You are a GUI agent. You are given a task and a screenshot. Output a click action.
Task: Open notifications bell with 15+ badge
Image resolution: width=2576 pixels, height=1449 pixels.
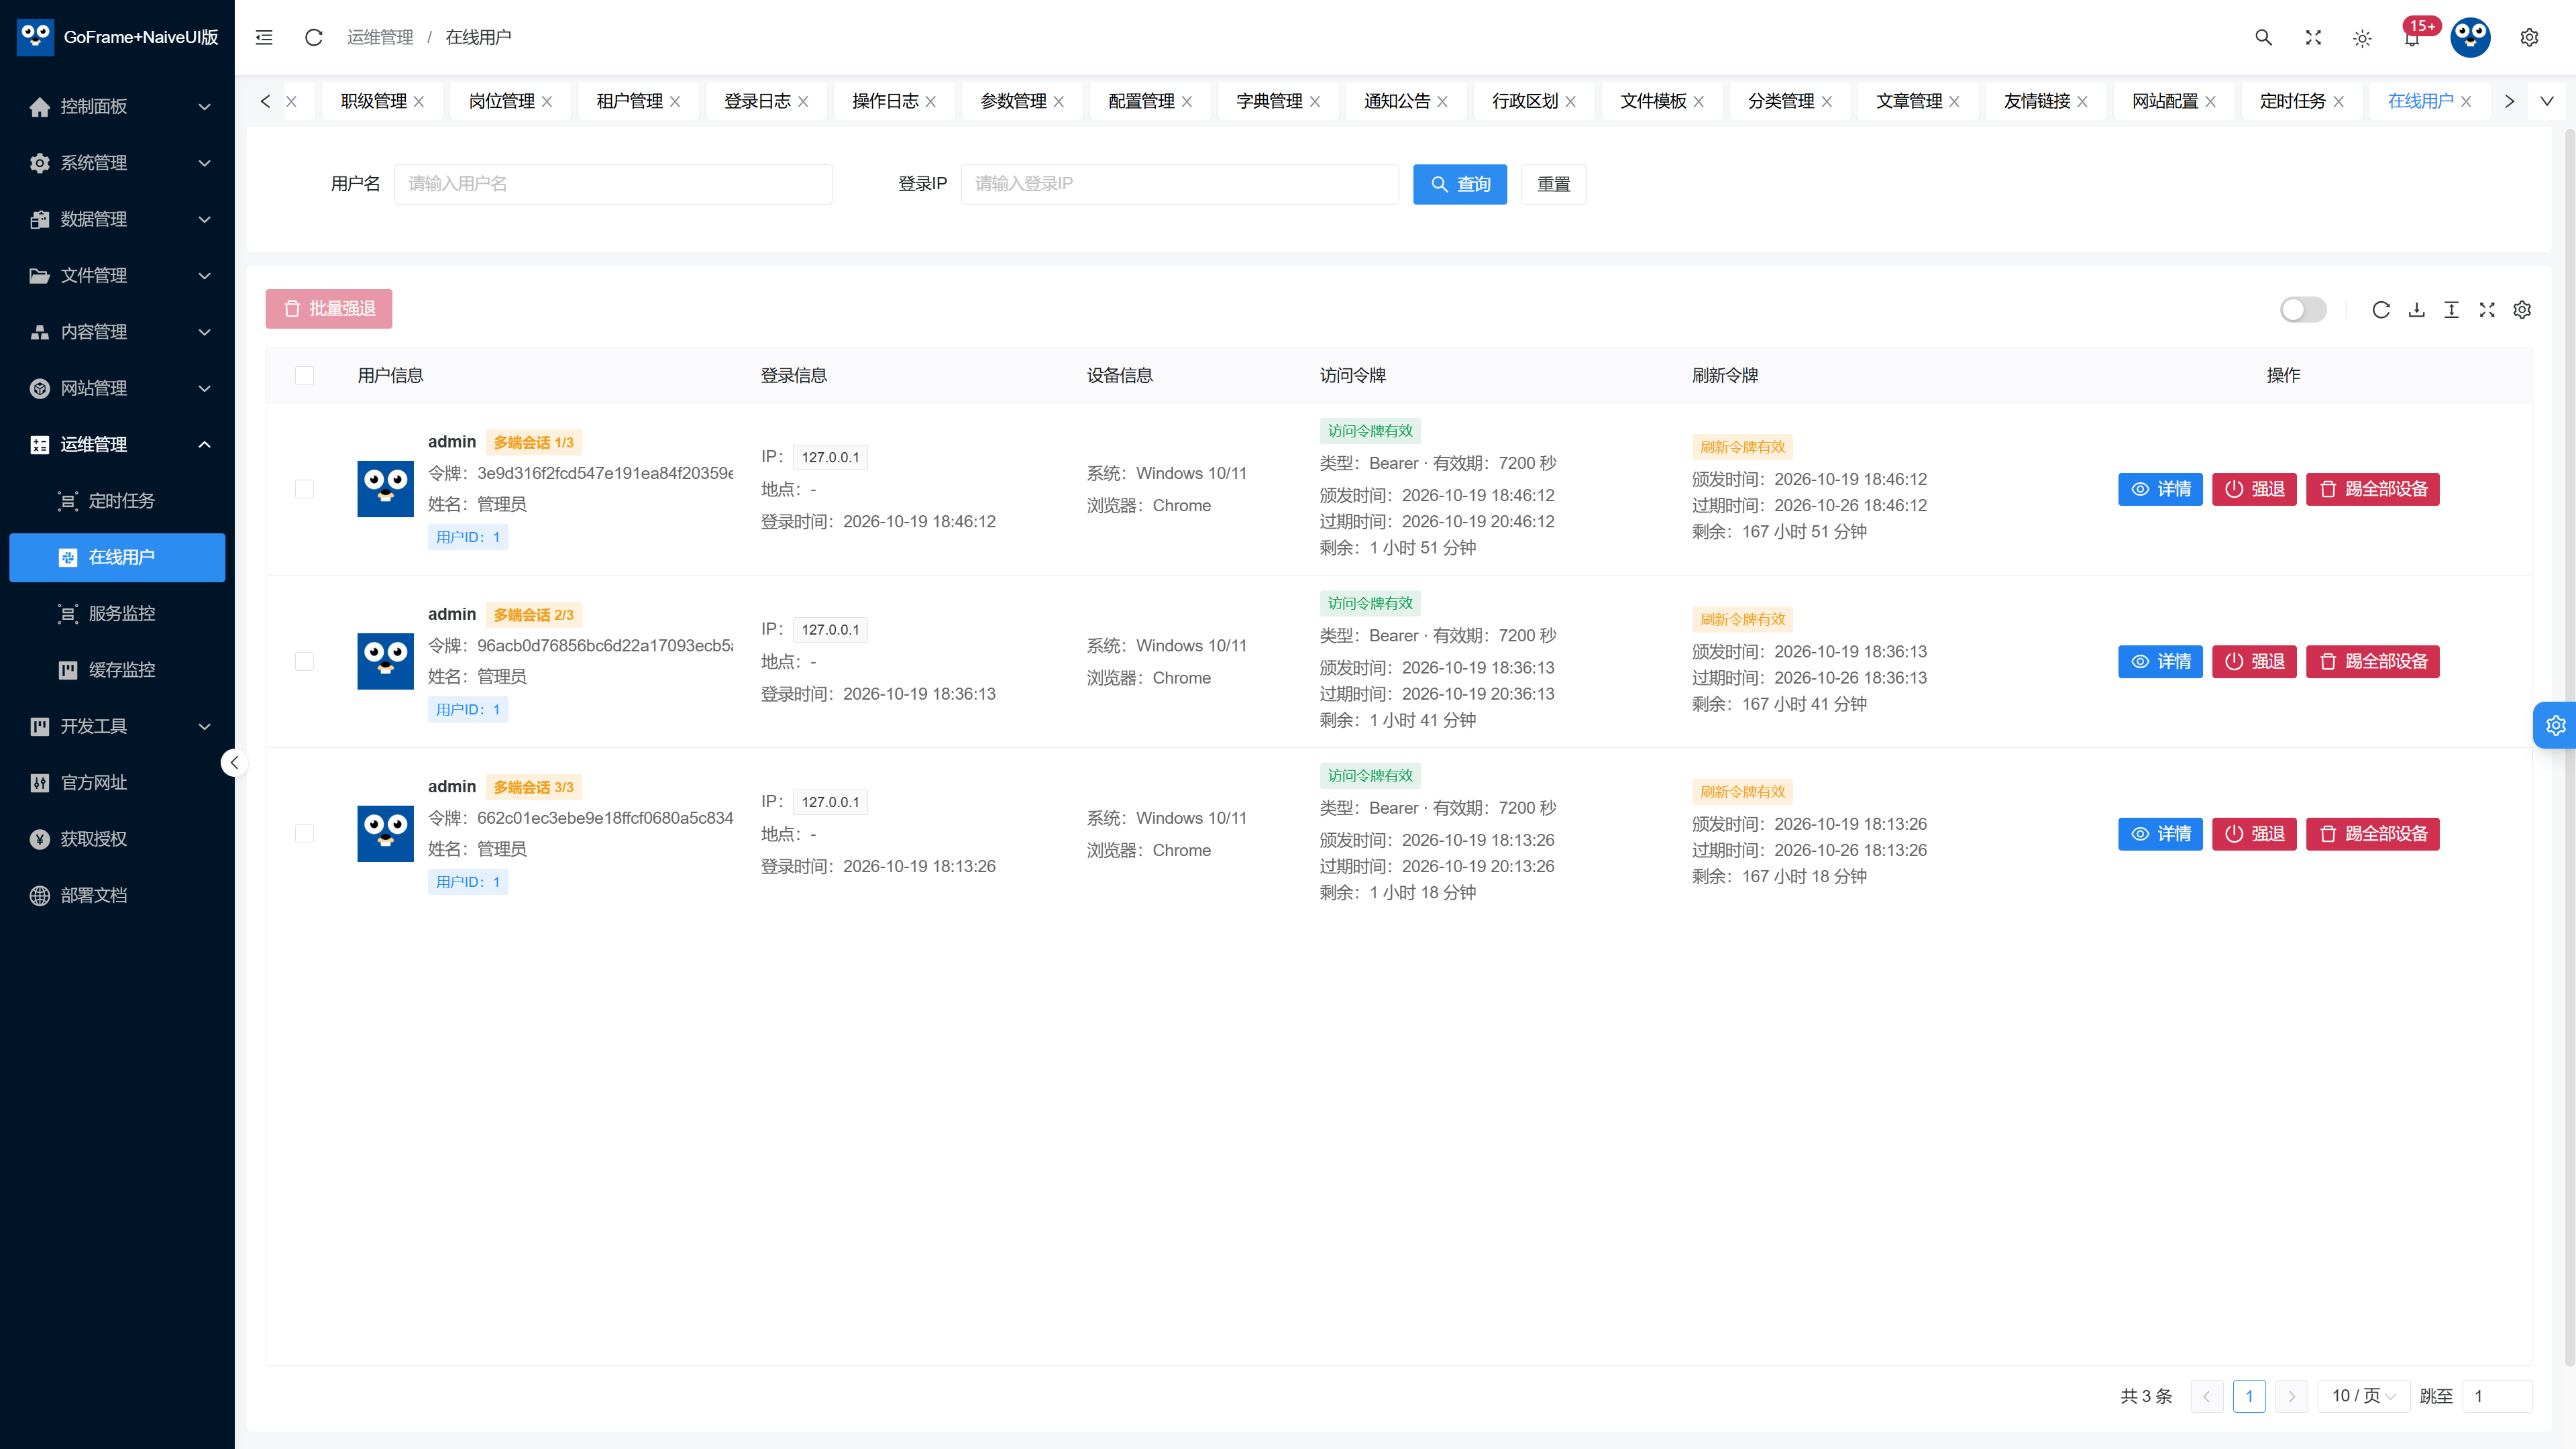click(2412, 37)
